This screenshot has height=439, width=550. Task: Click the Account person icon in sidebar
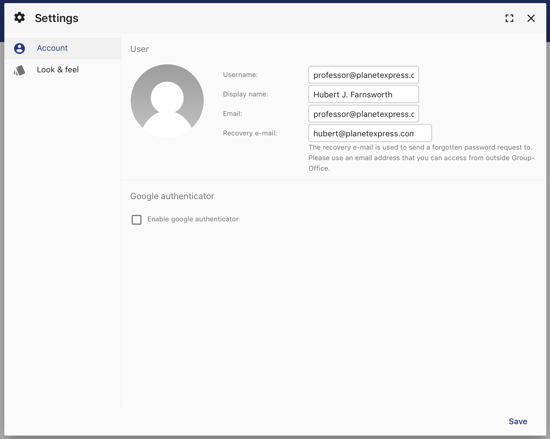(20, 48)
